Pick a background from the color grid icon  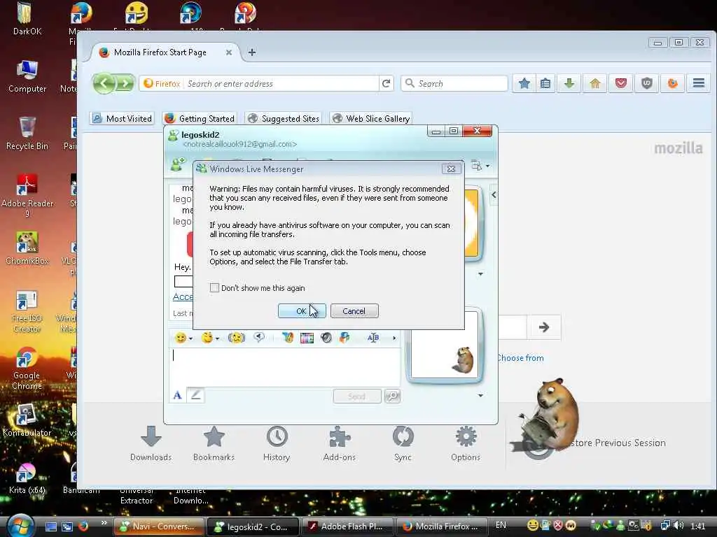(307, 338)
